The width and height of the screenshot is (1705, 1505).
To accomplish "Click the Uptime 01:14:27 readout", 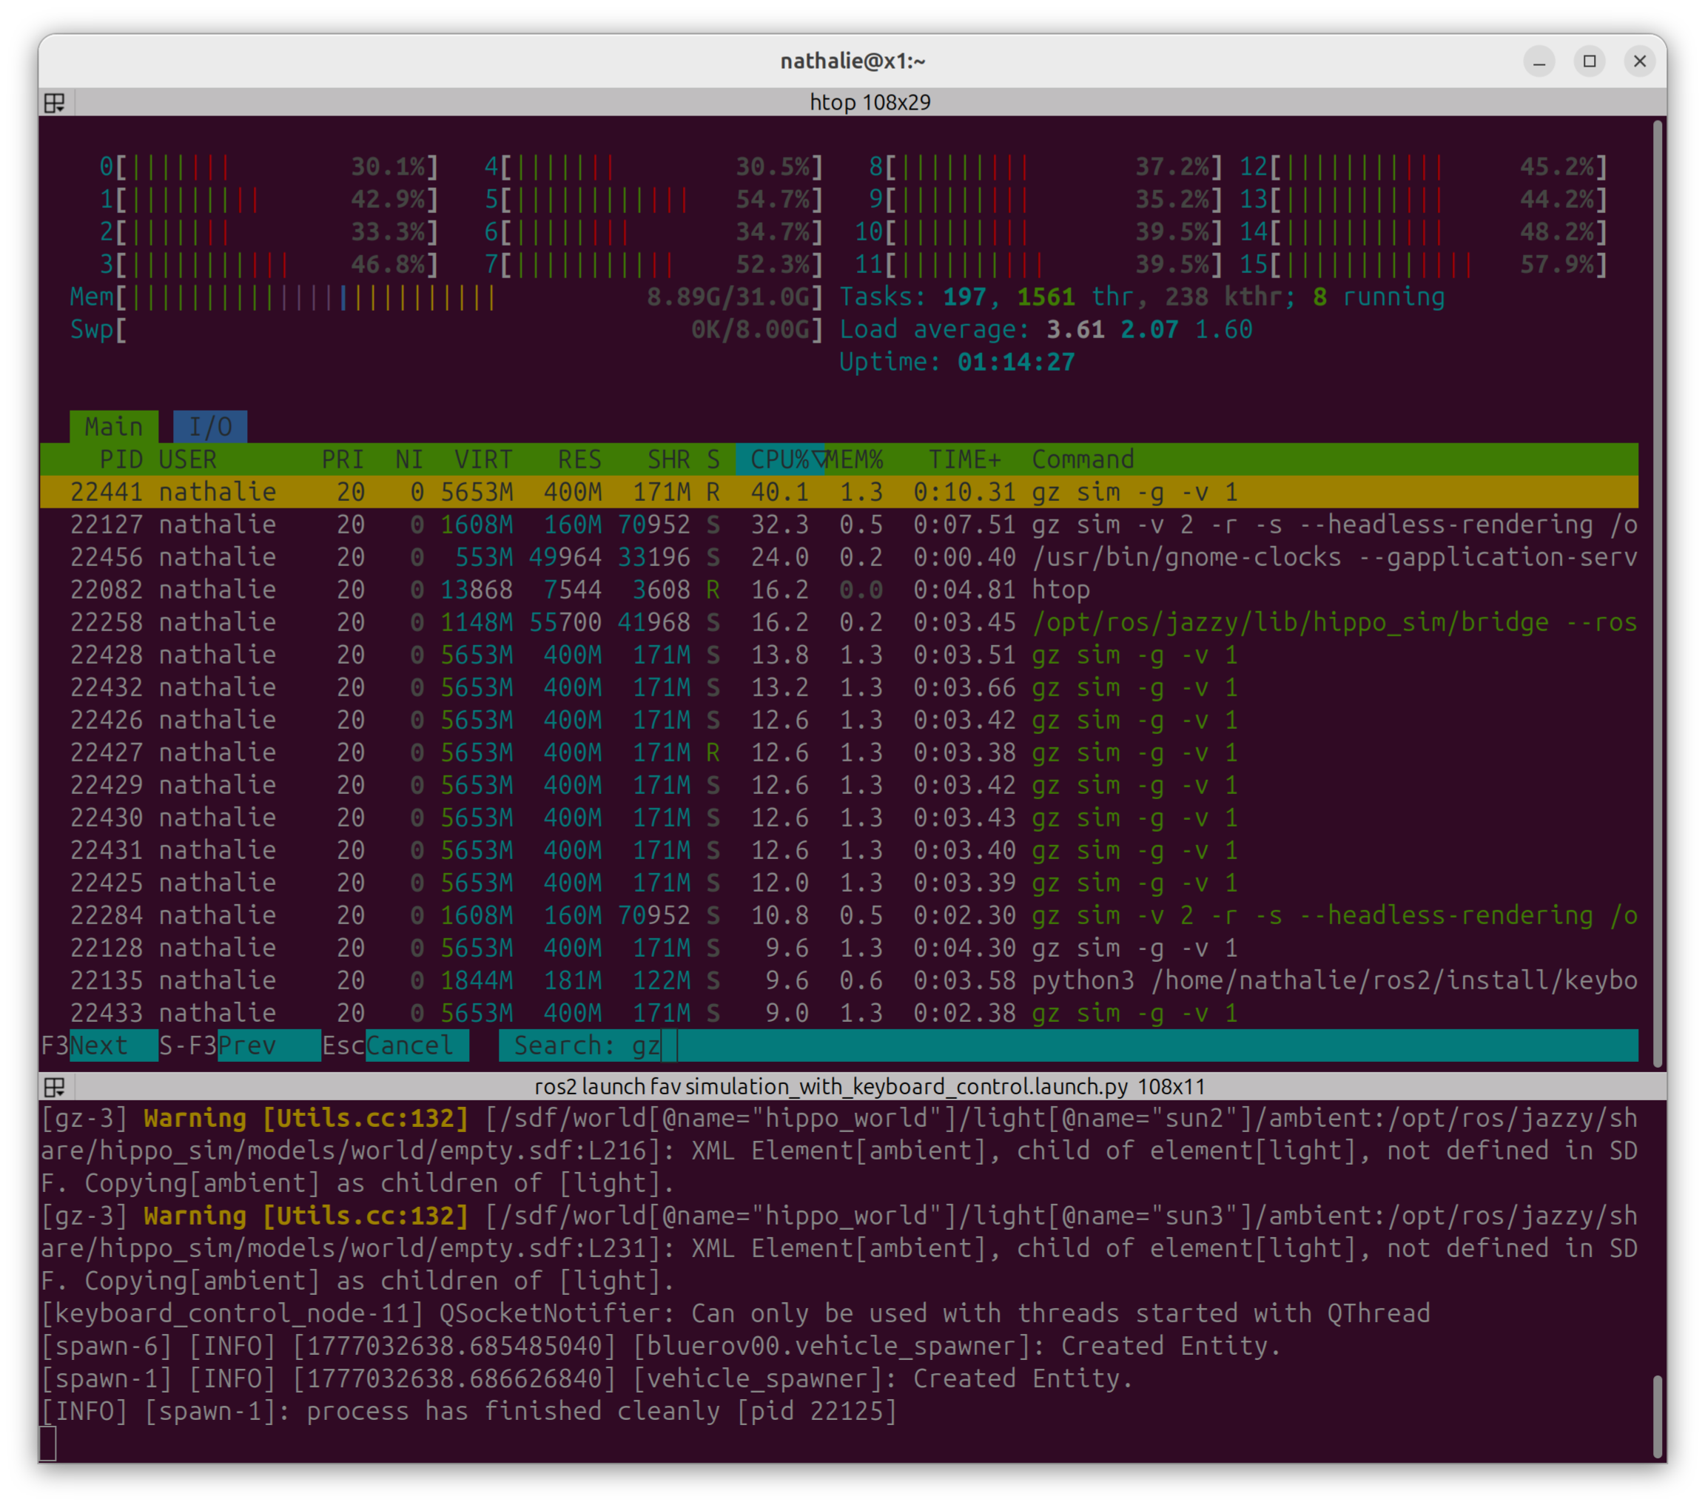I will click(957, 362).
